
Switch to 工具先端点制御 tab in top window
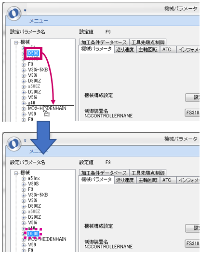148,42
